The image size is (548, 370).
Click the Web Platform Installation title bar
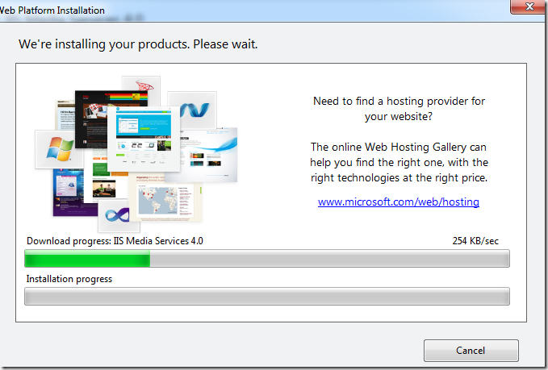245,10
